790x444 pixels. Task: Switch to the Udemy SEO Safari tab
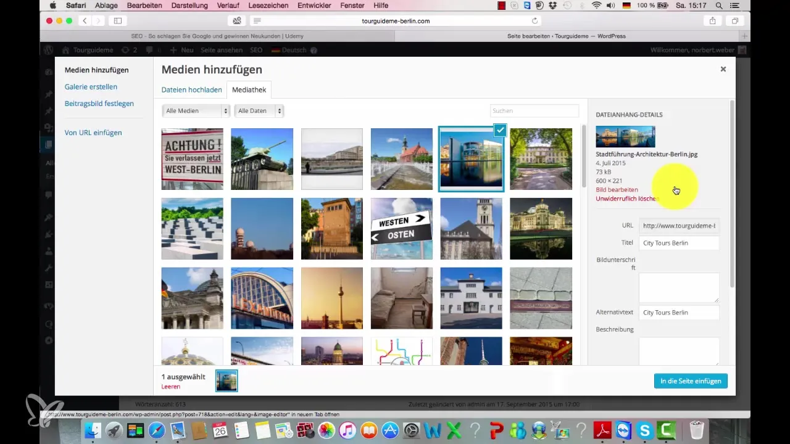217,36
